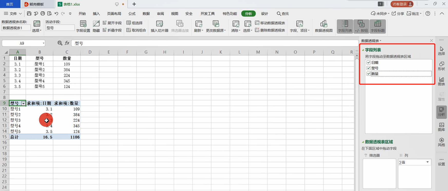Collapse the 字段列表 section
The width and height of the screenshot is (448, 191).
click(x=363, y=50)
